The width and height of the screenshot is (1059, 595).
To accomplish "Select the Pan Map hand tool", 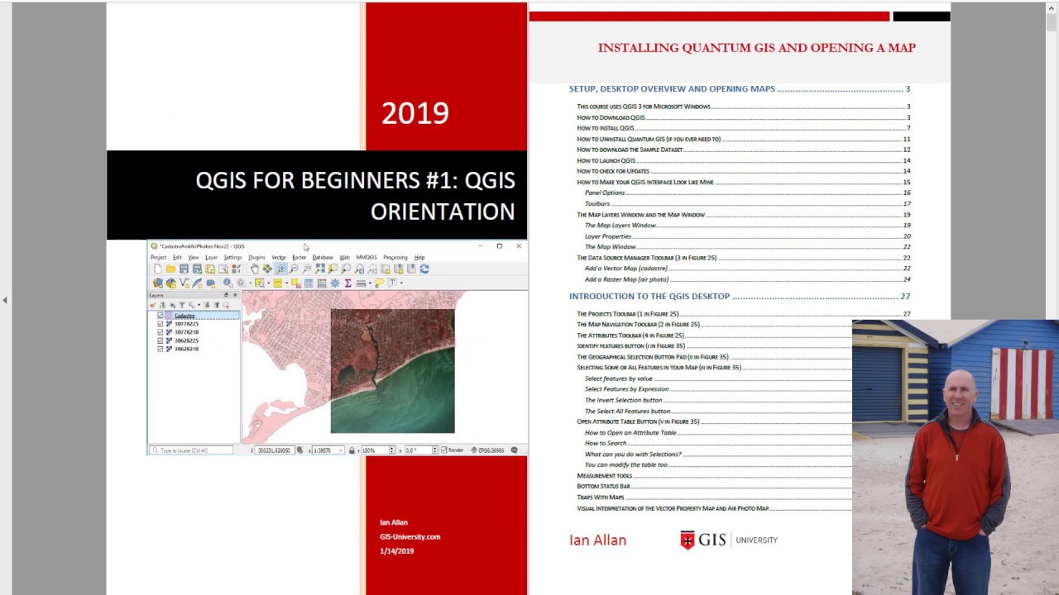I will click(x=255, y=269).
